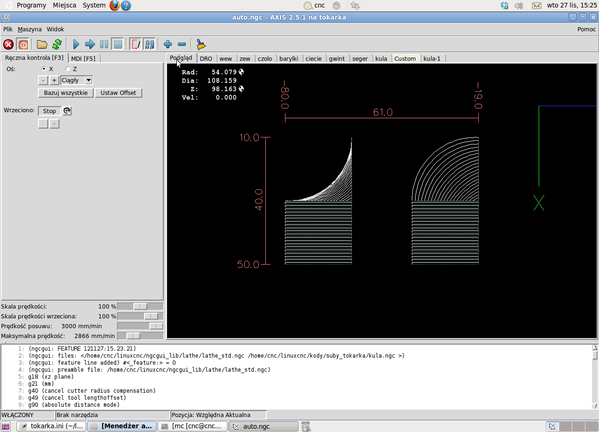Open the gwint tab
The width and height of the screenshot is (599, 432).
click(x=337, y=58)
